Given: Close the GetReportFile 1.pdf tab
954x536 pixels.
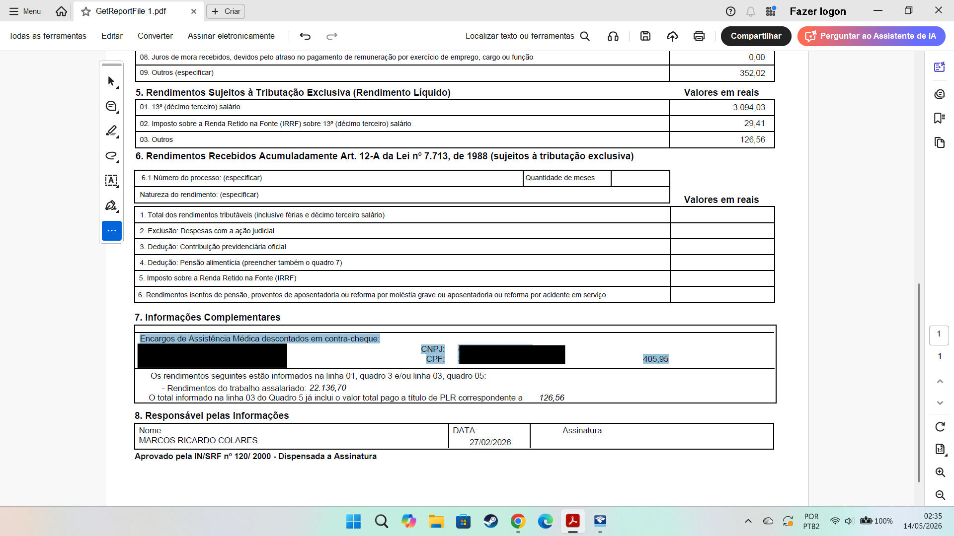Looking at the screenshot, I should [x=194, y=11].
